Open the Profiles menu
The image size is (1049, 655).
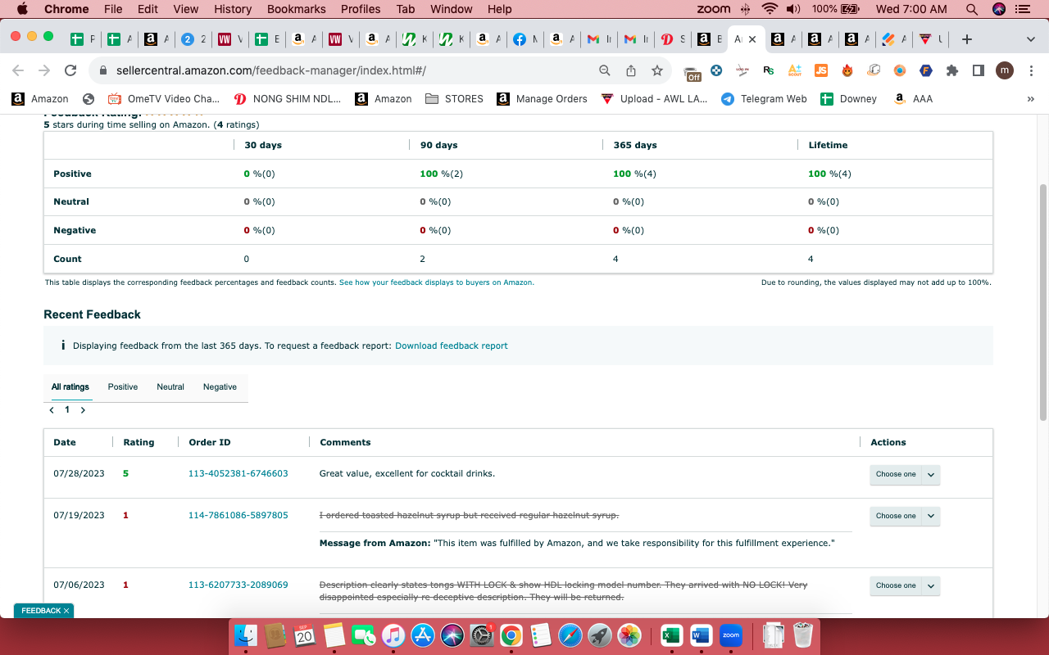coord(361,9)
